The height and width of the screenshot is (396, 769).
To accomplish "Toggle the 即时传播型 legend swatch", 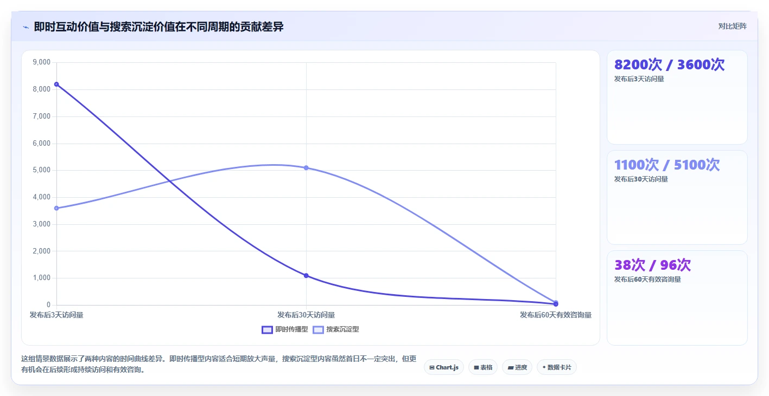I will 267,329.
